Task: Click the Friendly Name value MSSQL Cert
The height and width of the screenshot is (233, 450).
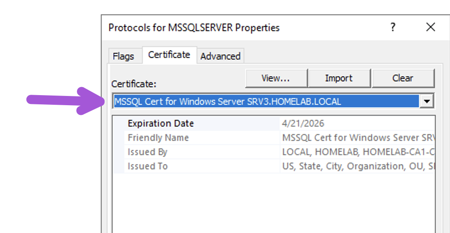Action: point(358,138)
